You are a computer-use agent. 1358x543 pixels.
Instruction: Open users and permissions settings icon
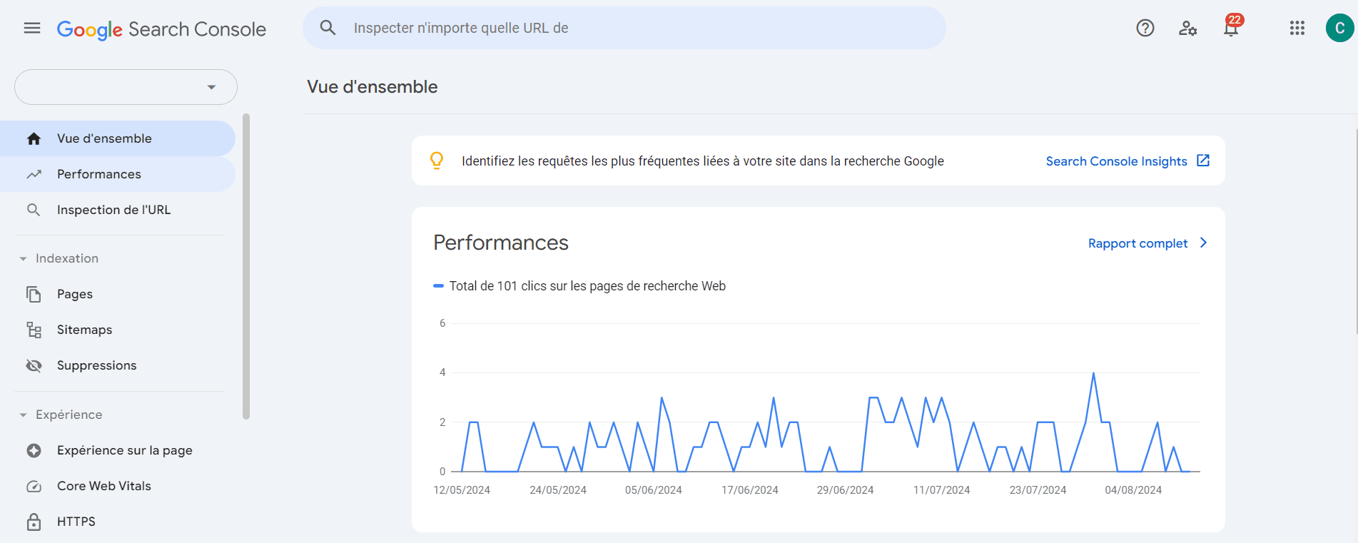coord(1187,28)
